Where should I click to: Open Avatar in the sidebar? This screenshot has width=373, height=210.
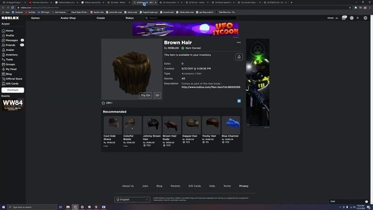(x=8, y=50)
